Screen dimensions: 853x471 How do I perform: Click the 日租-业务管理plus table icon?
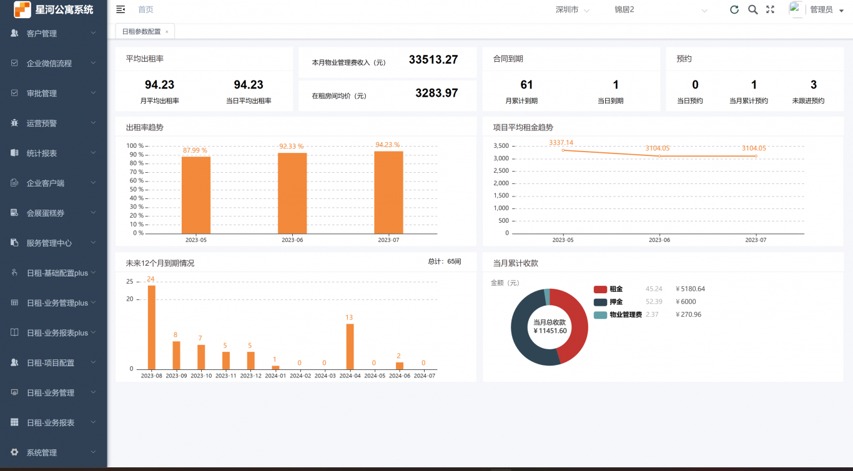[x=14, y=303]
